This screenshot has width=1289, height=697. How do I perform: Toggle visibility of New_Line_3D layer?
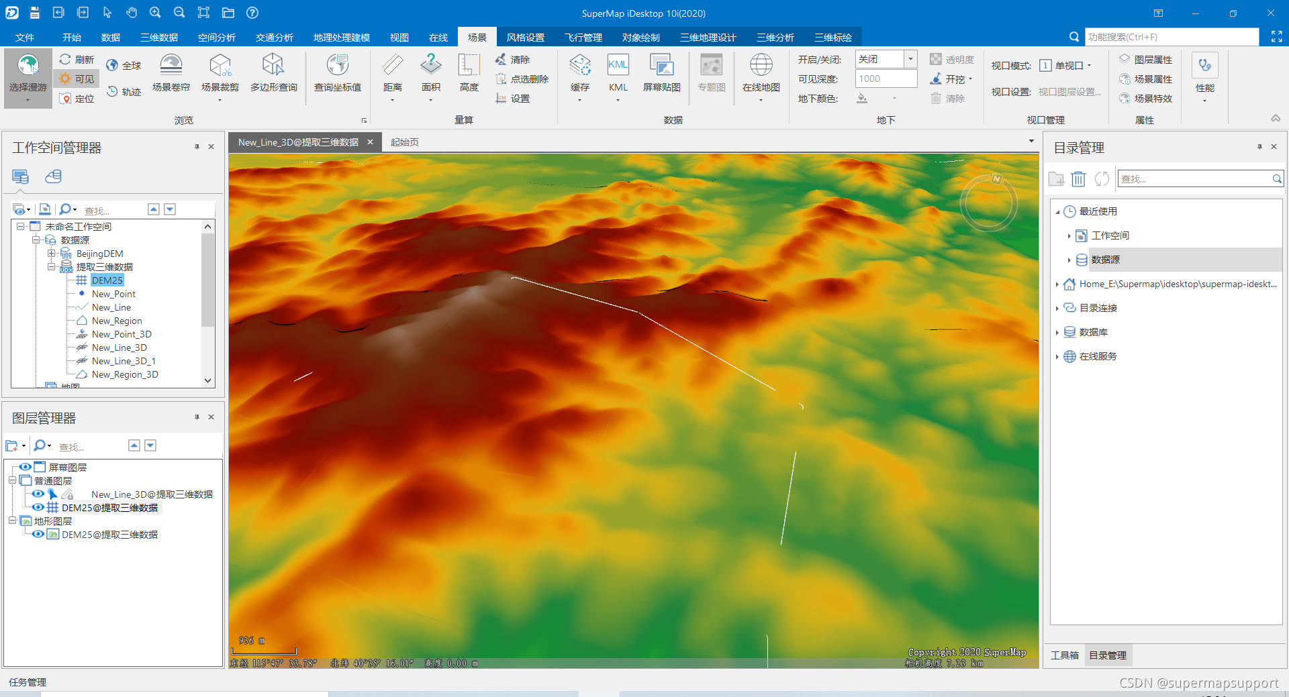click(38, 494)
